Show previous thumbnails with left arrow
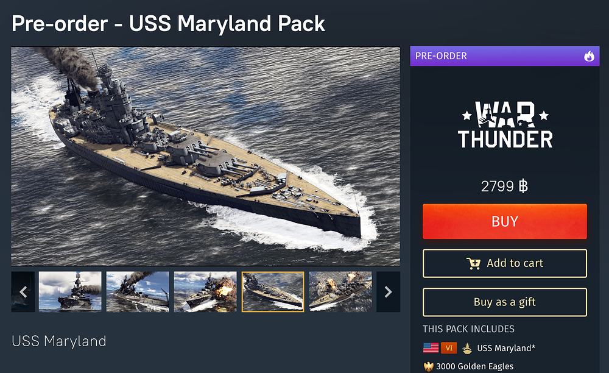This screenshot has width=609, height=373. [23, 292]
